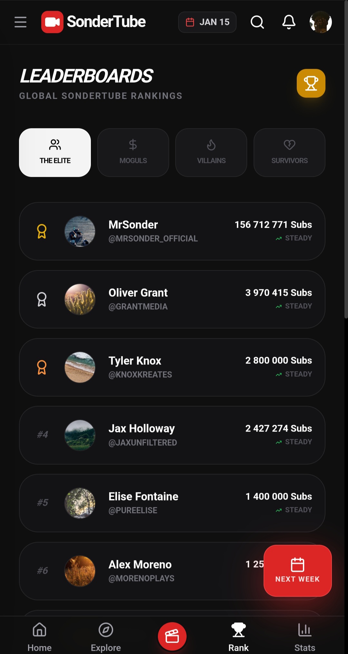Image resolution: width=348 pixels, height=654 pixels.
Task: Switch to the Survivors tab
Action: pos(289,153)
